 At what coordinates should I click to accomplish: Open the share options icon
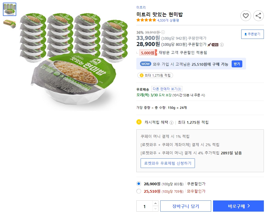click(258, 16)
